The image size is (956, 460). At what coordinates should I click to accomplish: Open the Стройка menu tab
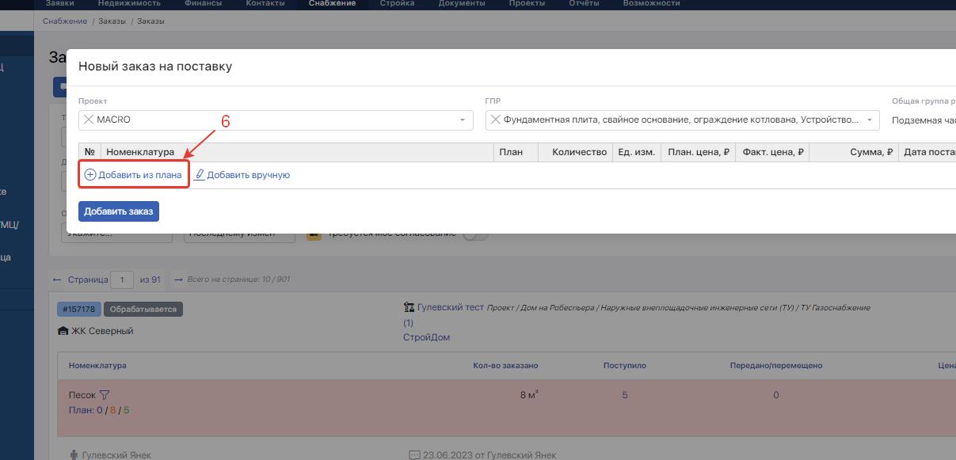397,4
